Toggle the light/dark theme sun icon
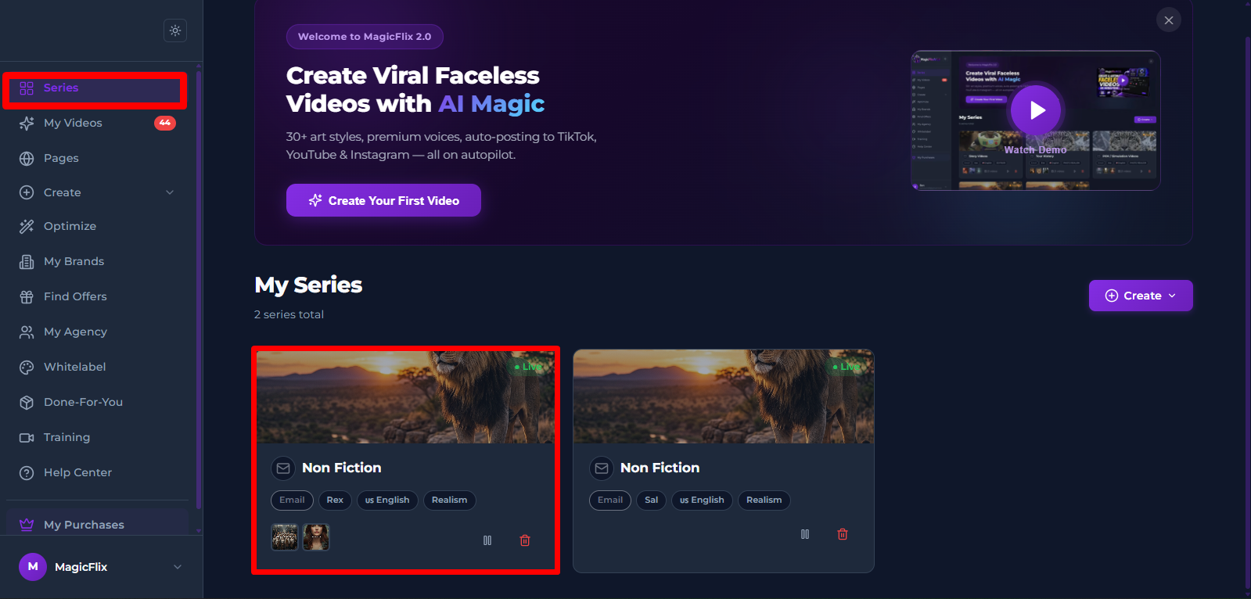Image resolution: width=1251 pixels, height=599 pixels. [175, 30]
